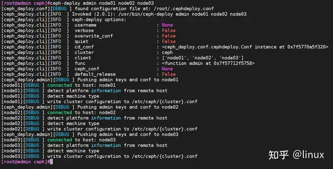333x169 pixels.
Task: Click the cephdeploy.Conf instance text
Action: pyautogui.click(x=245, y=47)
